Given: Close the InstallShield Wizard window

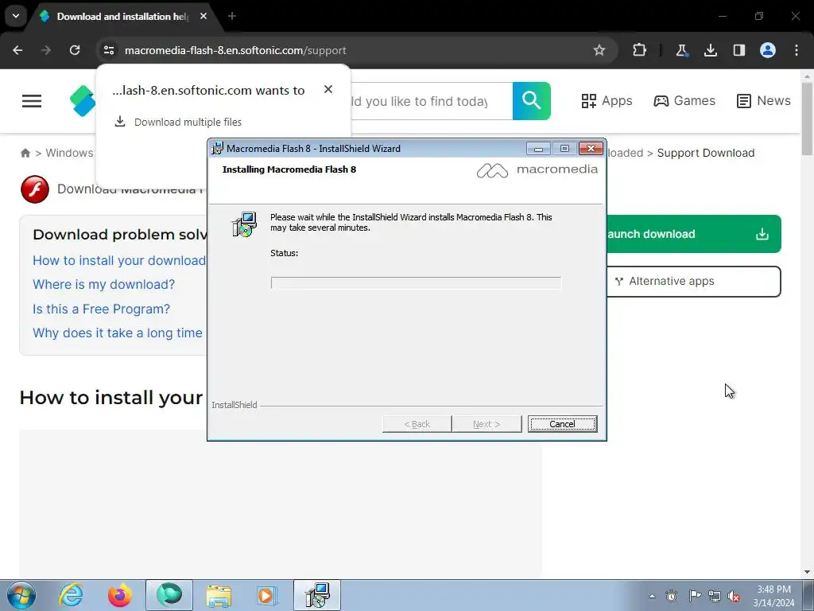Looking at the screenshot, I should click(x=591, y=149).
